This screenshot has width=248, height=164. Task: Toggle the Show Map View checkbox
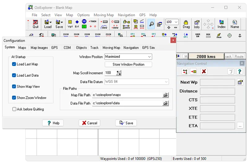pyautogui.click(x=14, y=87)
